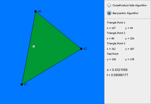Select the Barycentric Algorithm radio button
The image size is (151, 104).
(x=109, y=13)
